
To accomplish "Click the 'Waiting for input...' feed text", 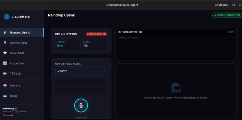I will click(130, 38).
